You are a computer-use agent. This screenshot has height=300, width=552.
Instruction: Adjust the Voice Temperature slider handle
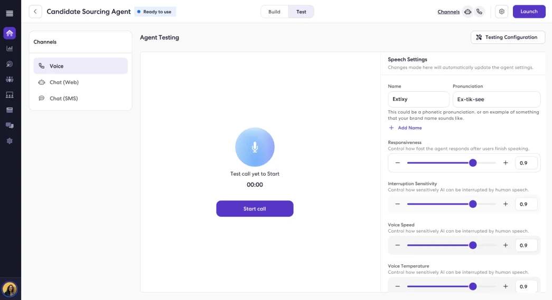(x=473, y=286)
